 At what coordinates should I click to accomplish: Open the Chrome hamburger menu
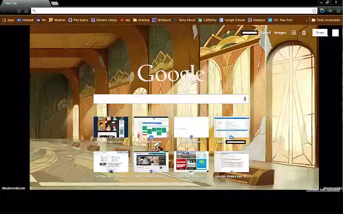(x=338, y=11)
